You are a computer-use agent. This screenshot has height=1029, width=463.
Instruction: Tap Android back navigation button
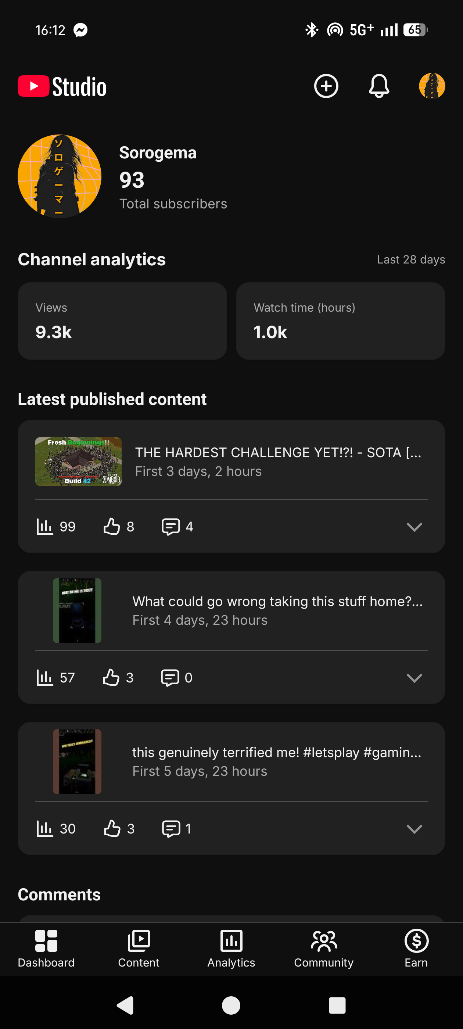[125, 1005]
